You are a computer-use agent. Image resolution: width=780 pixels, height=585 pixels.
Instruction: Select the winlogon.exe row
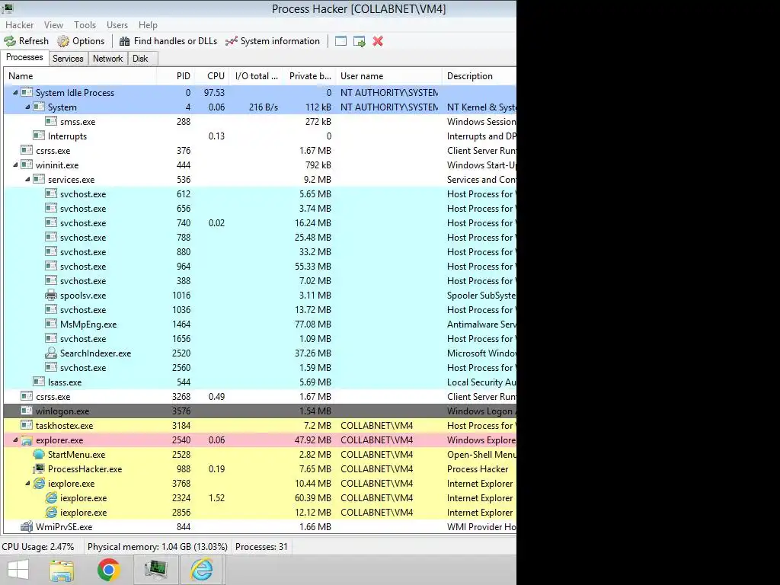pos(261,411)
